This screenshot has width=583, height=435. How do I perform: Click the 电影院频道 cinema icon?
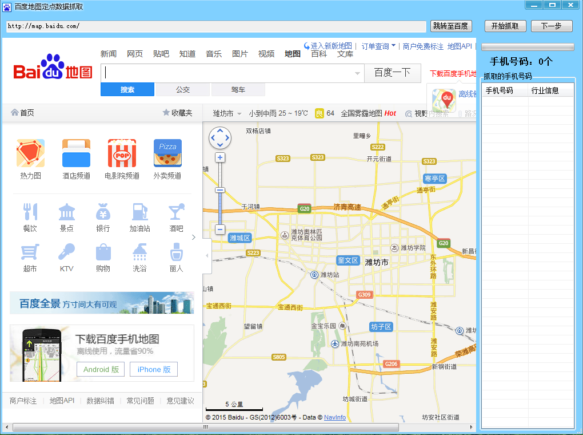pyautogui.click(x=122, y=153)
